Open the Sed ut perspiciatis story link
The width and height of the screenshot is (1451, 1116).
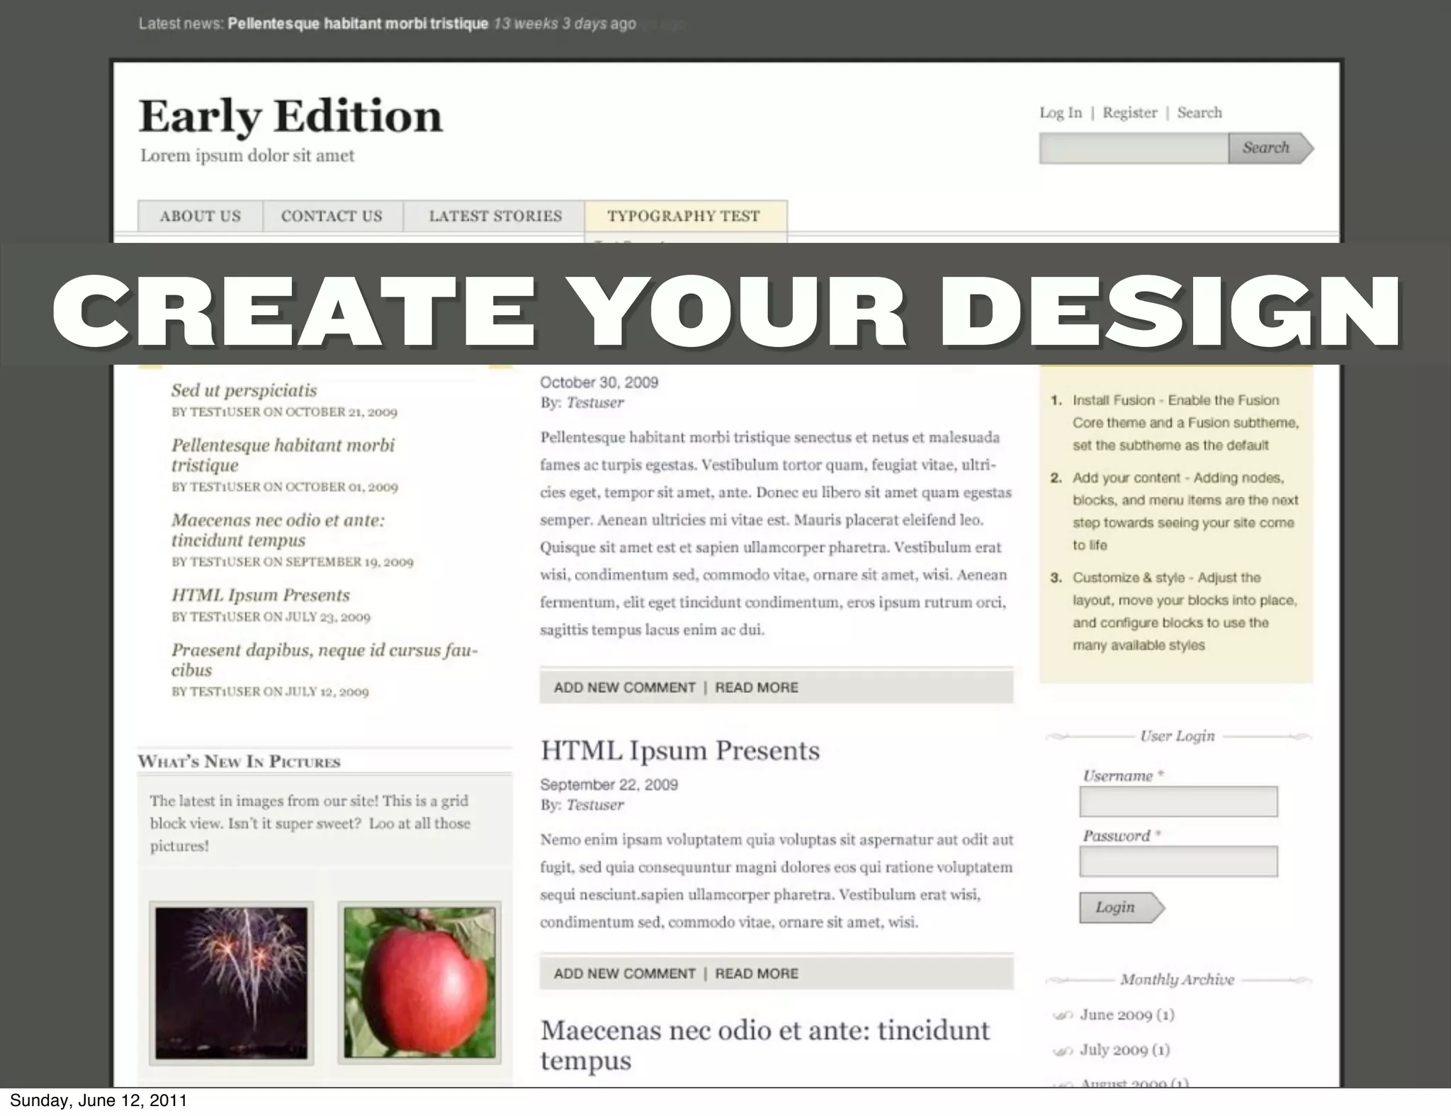[244, 390]
